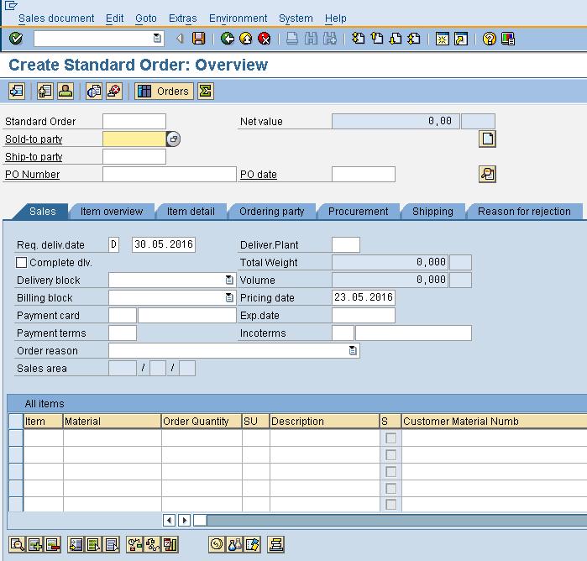This screenshot has width=587, height=561.
Task: Click the red Cancel X icon
Action: 265,38
